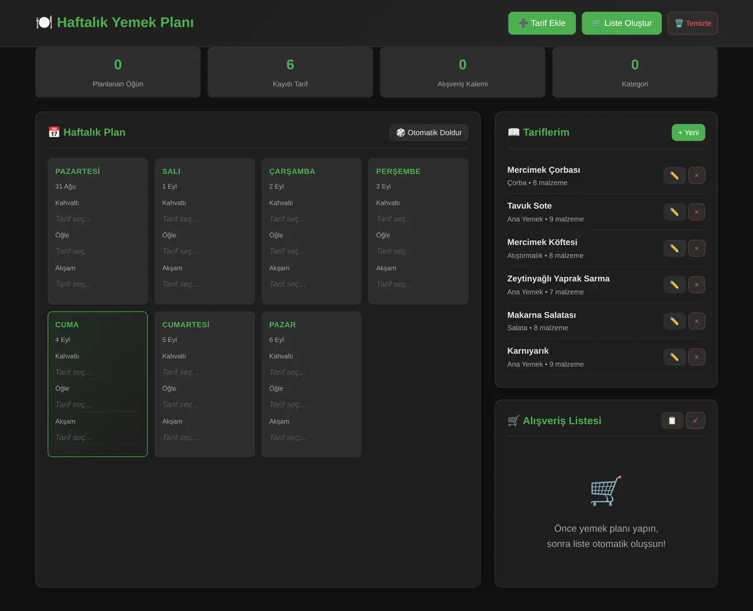The height and width of the screenshot is (611, 753).
Task: Click the Temizle button in the header
Action: tap(692, 23)
